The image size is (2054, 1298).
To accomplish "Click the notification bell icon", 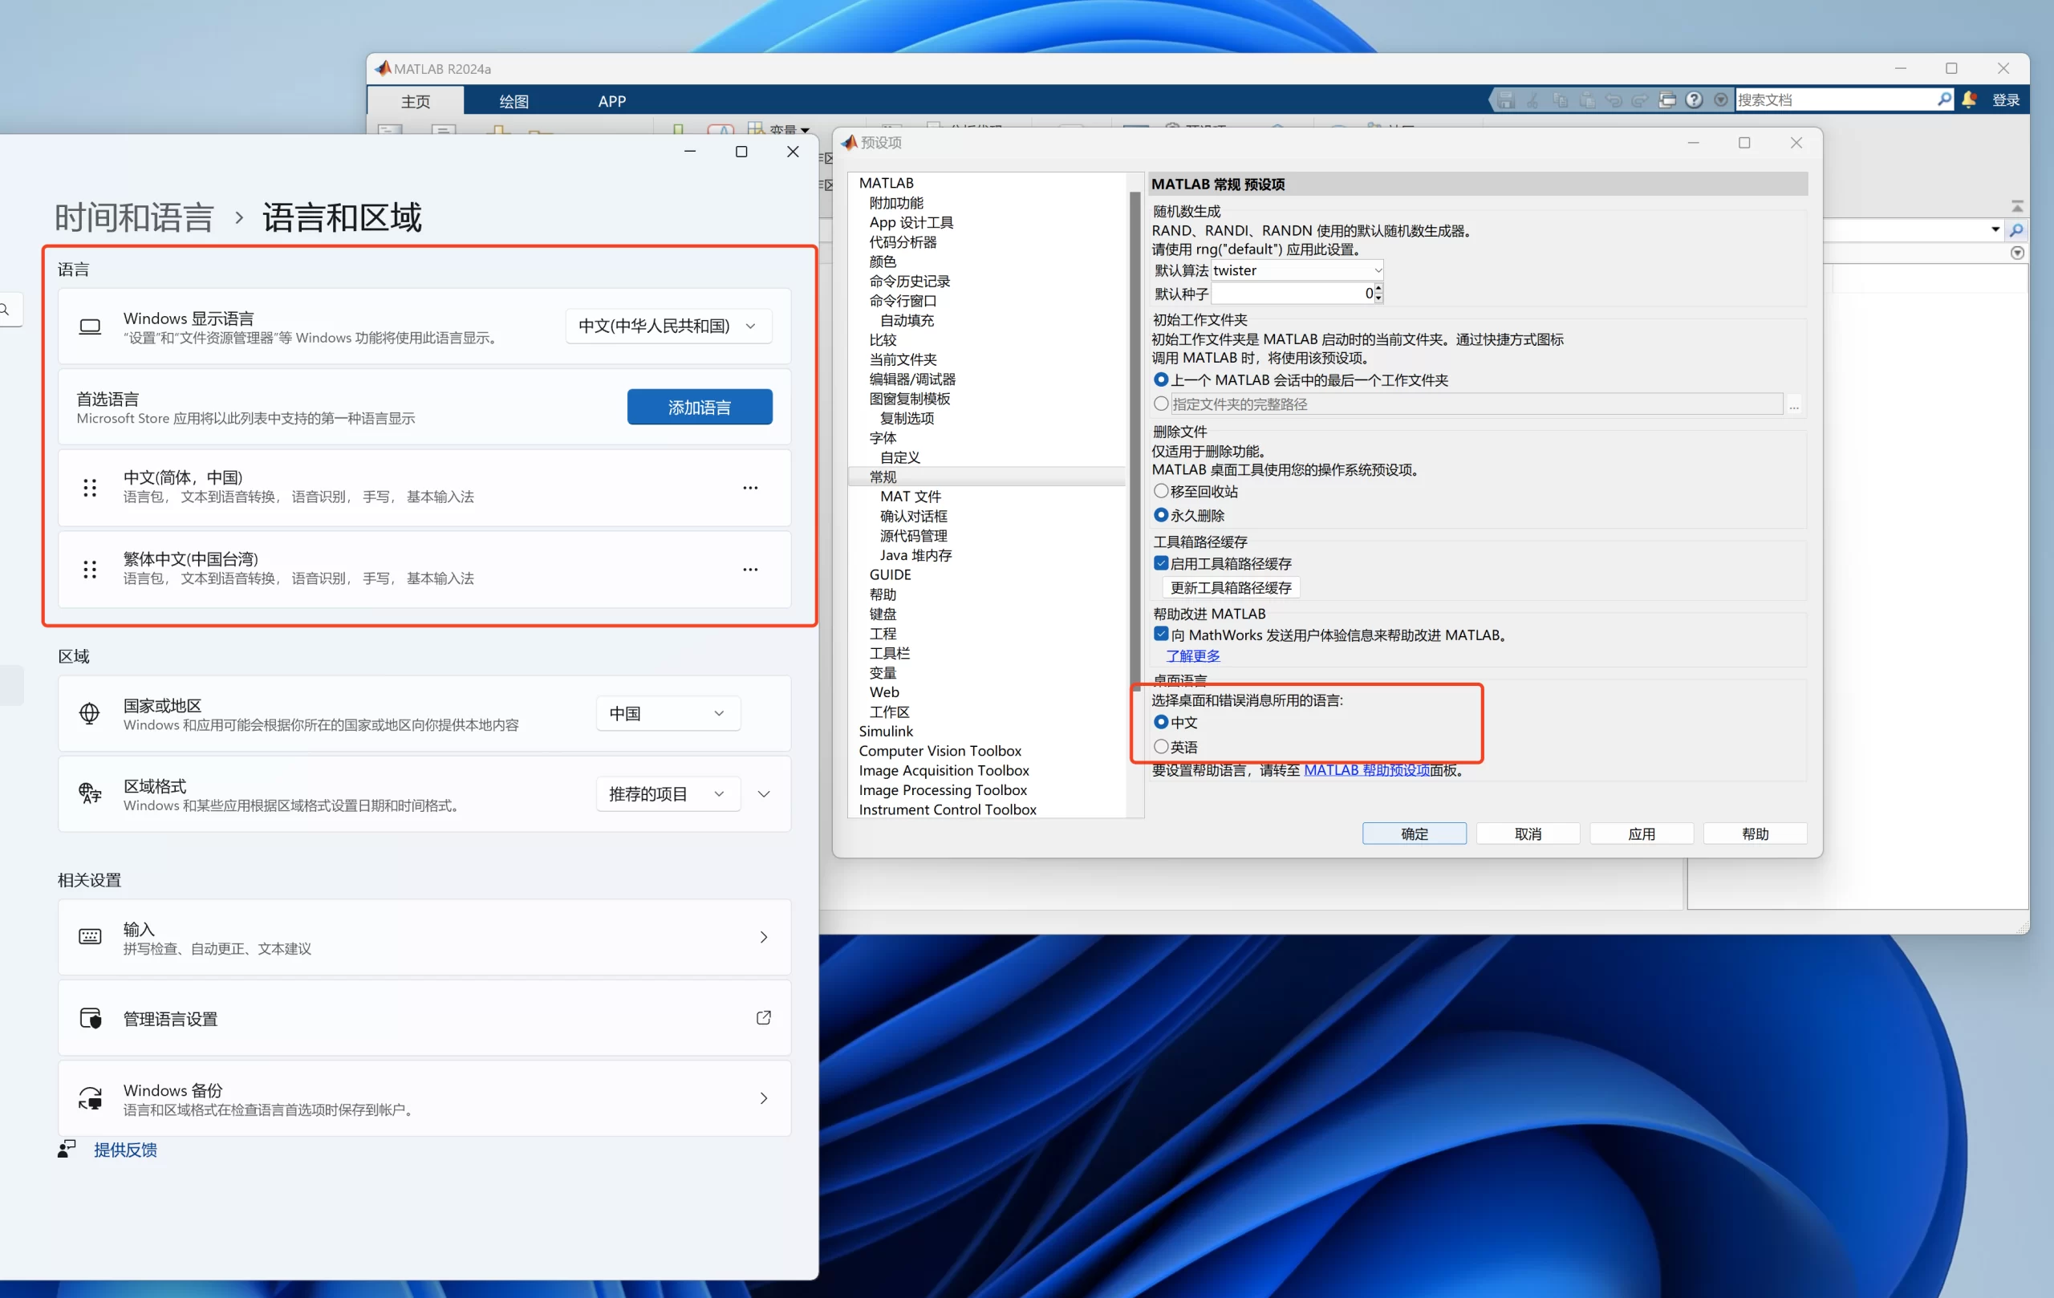I will [1969, 99].
